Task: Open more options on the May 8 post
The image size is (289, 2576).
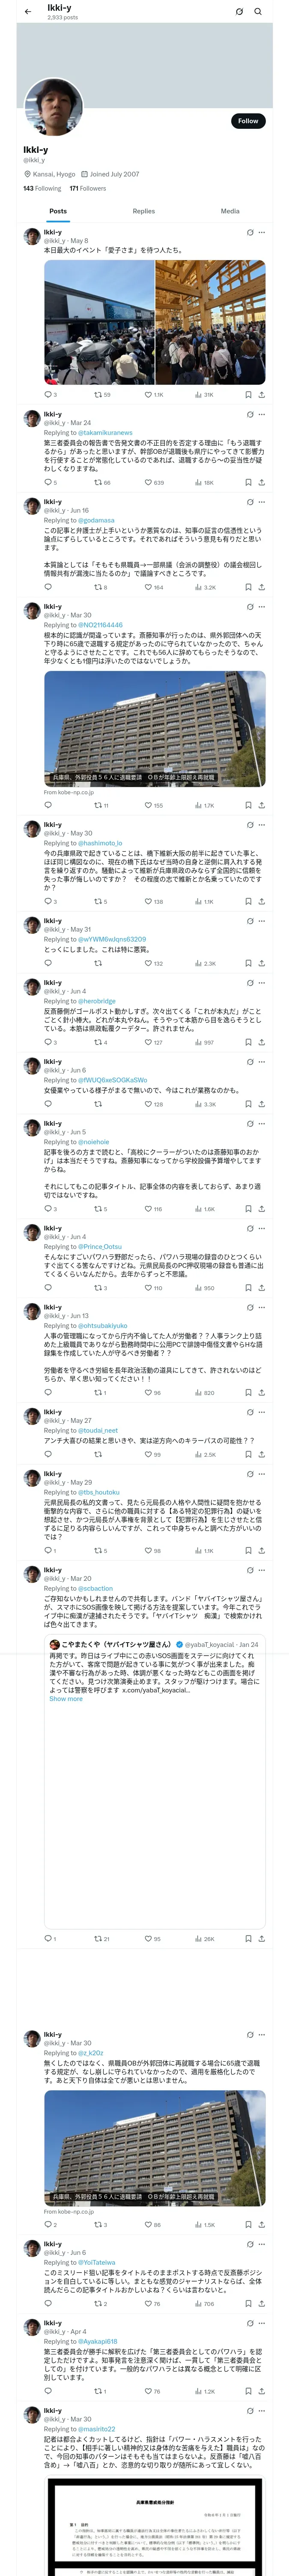Action: 261,232
